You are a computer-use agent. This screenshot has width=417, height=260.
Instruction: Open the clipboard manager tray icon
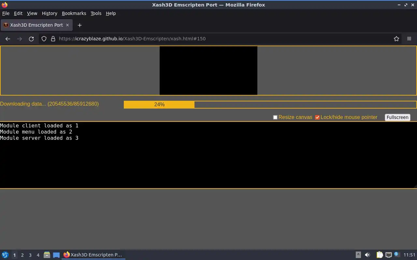380,255
